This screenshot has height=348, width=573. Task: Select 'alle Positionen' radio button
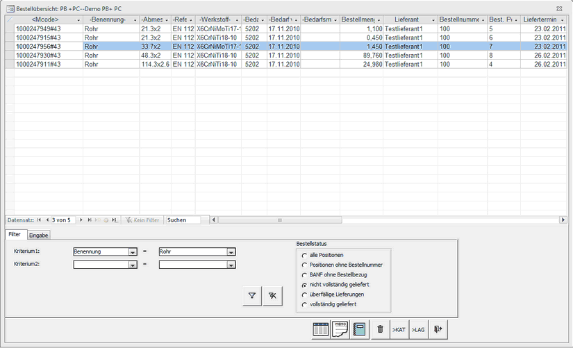click(304, 256)
